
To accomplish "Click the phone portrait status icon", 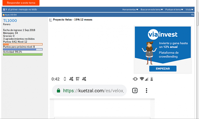I will coord(65,79).
